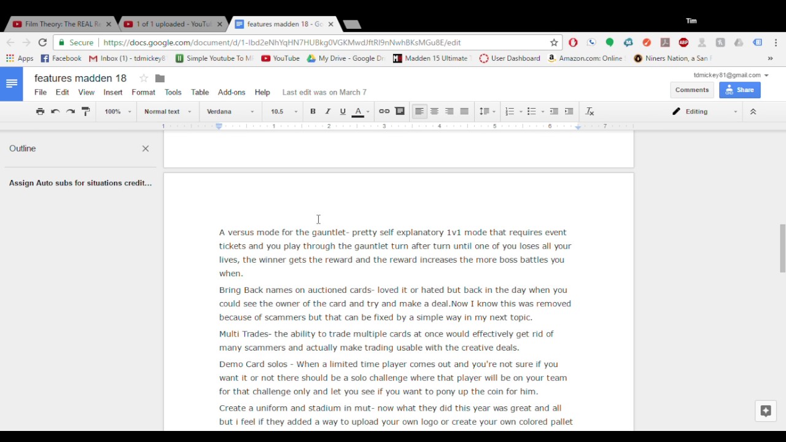Open the font size 10.5 dropdown
Screen dimensions: 786x442
click(x=284, y=111)
